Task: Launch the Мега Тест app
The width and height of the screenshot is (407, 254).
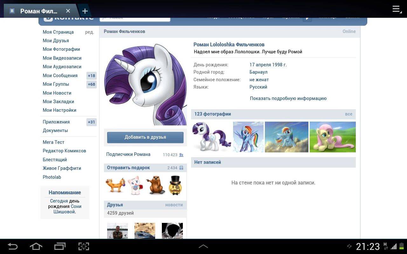Action: click(x=54, y=142)
